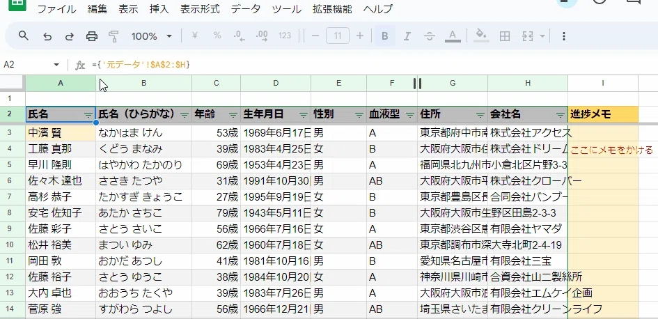Select cell containing 中濱 賢

pyautogui.click(x=61, y=133)
